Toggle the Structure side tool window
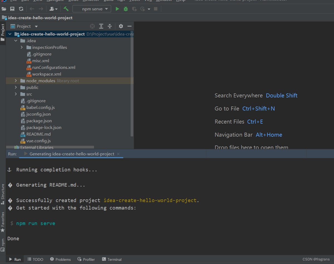Screen dimensions: 334x264 [x=3, y=194]
